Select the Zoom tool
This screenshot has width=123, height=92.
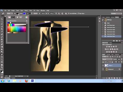pos(2,67)
